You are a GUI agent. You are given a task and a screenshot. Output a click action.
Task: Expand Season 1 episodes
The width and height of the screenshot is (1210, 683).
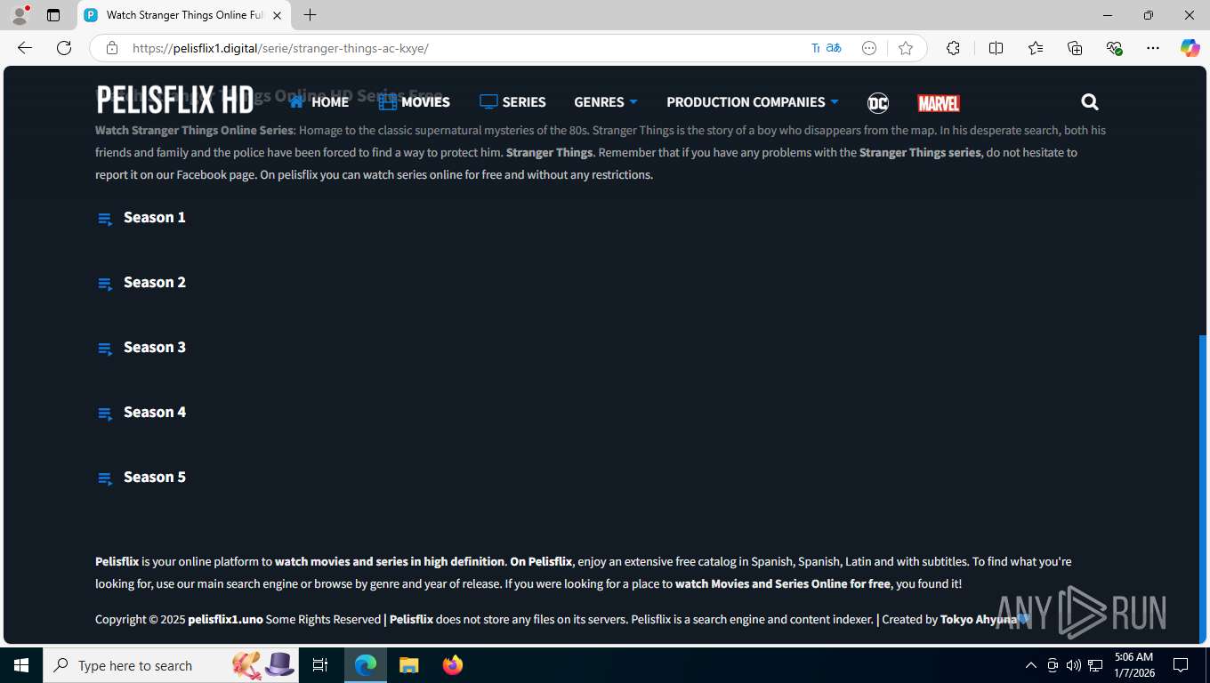coord(155,217)
